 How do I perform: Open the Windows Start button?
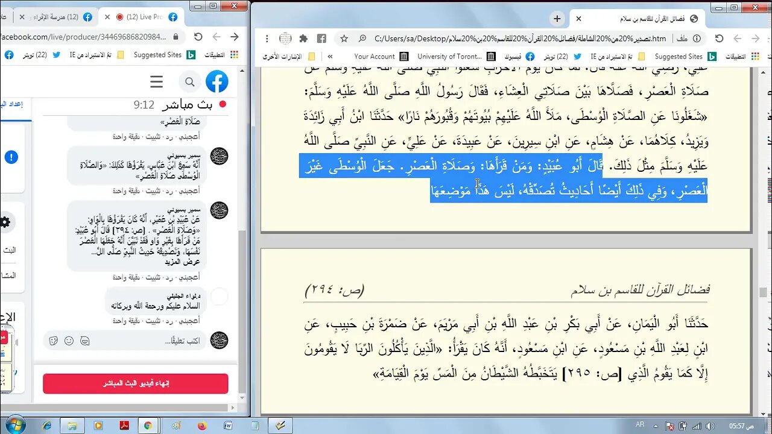coord(14,425)
